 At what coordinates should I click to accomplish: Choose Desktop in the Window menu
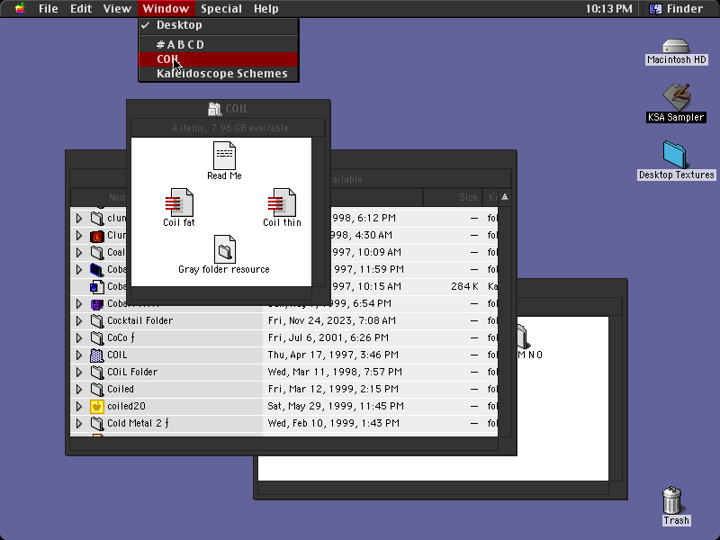(219, 25)
